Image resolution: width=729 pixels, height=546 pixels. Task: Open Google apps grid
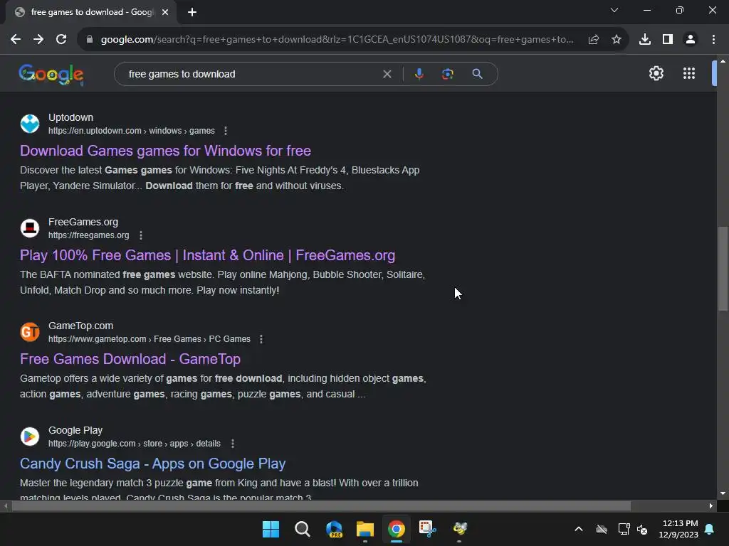689,73
